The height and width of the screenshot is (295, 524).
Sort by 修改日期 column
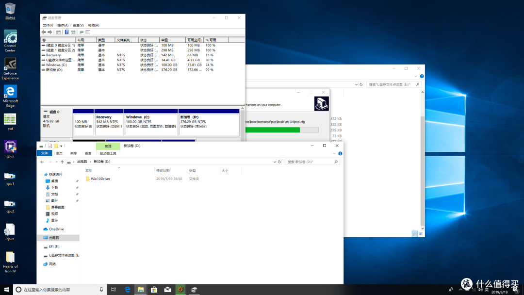(163, 171)
